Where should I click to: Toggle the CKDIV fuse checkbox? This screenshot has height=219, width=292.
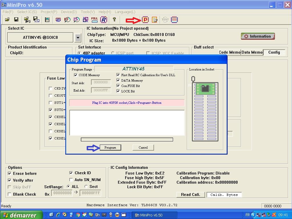50,88
